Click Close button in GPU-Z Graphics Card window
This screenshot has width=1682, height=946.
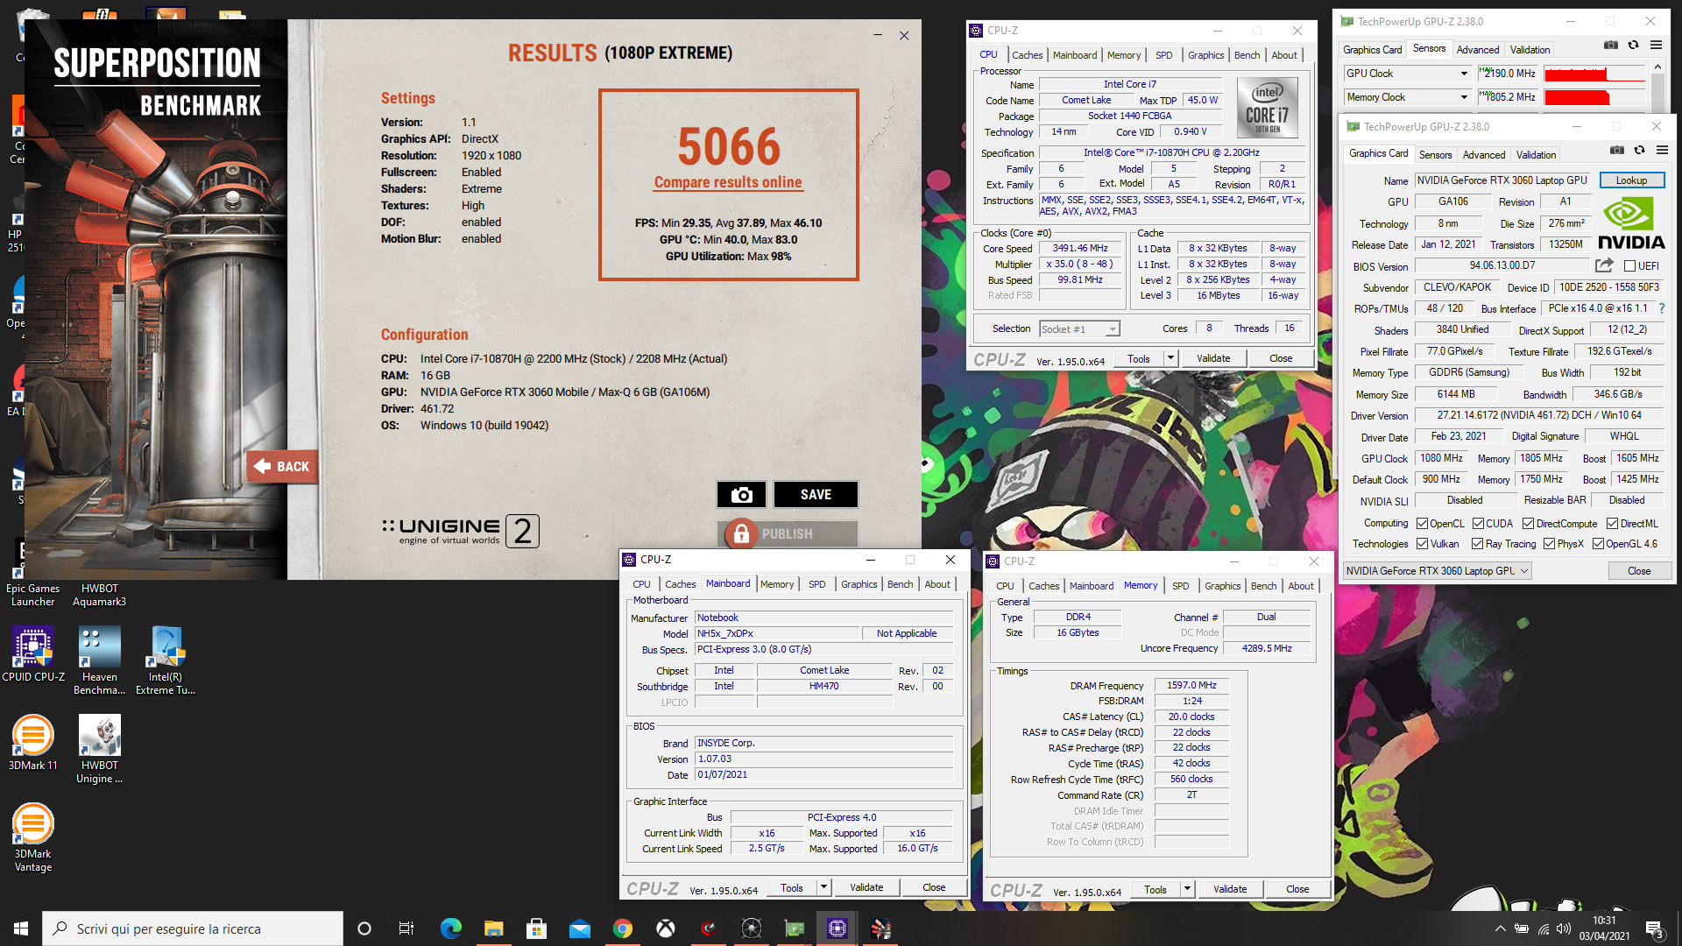(x=1639, y=570)
